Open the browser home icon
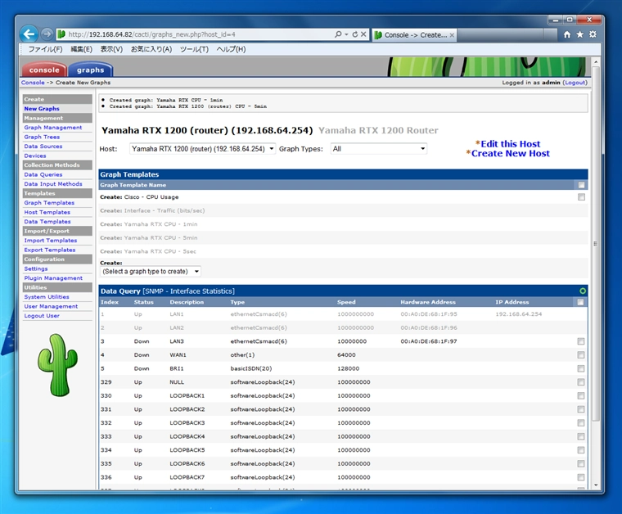 point(567,34)
